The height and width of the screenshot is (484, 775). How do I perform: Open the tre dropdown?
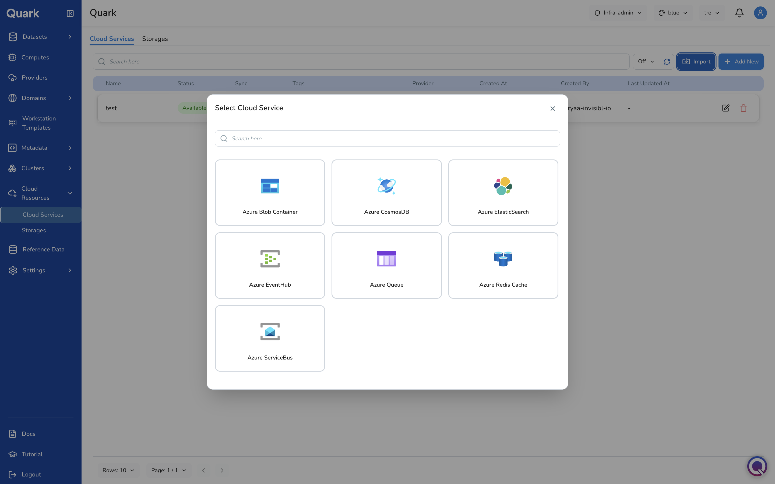tap(711, 13)
